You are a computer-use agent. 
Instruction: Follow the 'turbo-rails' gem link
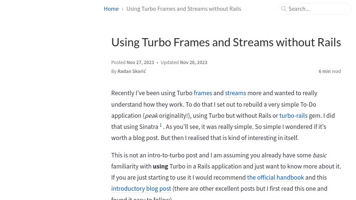point(293,116)
